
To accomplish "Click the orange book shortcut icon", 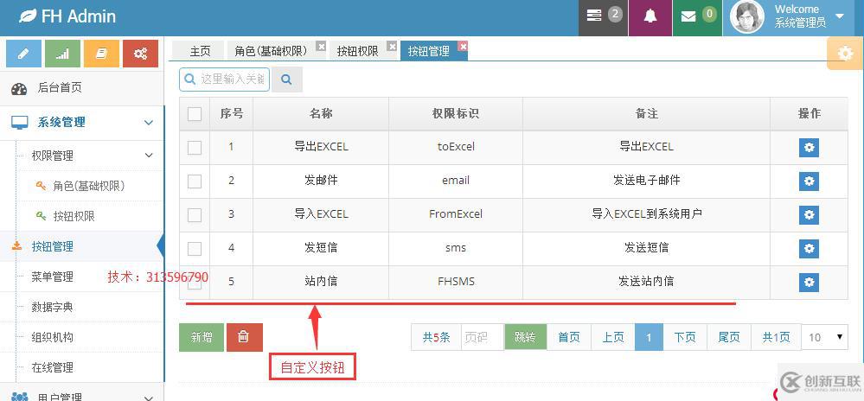I will click(x=101, y=54).
